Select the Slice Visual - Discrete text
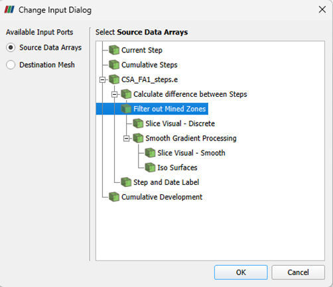Viewport: 333px width, 287px height. (180, 123)
